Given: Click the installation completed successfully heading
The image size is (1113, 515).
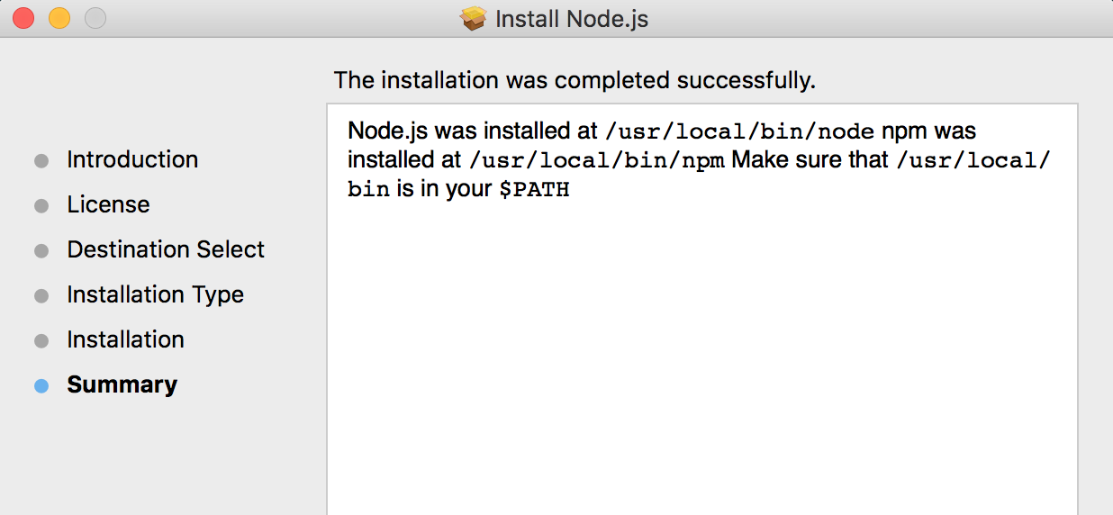Looking at the screenshot, I should tap(575, 80).
